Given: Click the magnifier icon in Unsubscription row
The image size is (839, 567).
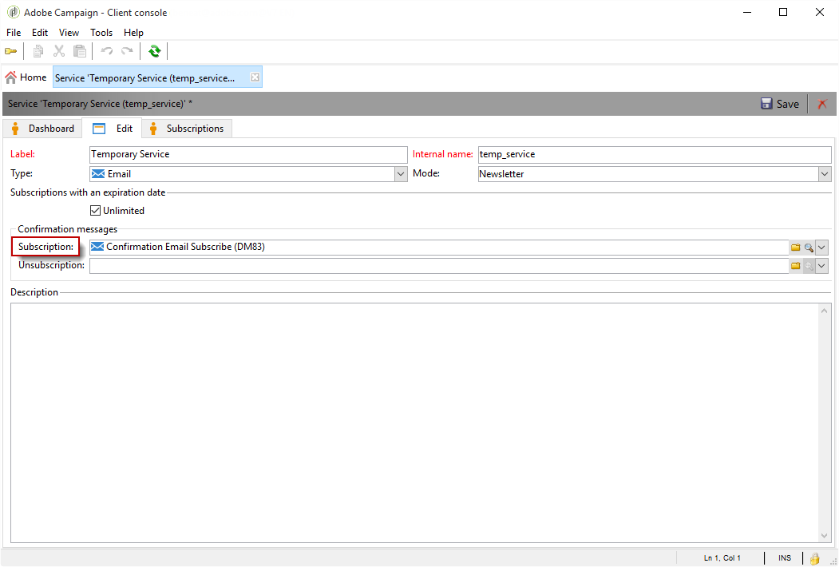Looking at the screenshot, I should coord(809,266).
